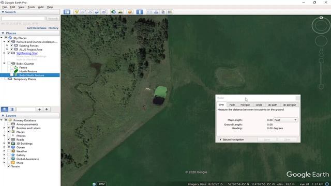
Task: Switch to the Path tab in Ruler
Action: (232, 105)
